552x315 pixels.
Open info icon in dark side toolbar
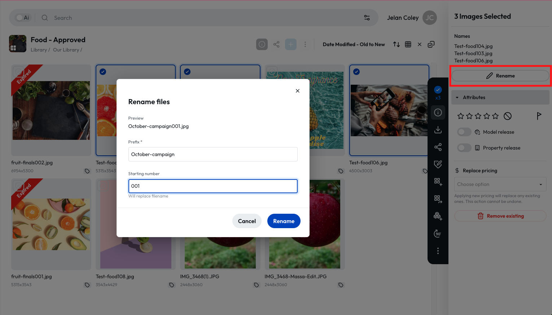coord(438,112)
